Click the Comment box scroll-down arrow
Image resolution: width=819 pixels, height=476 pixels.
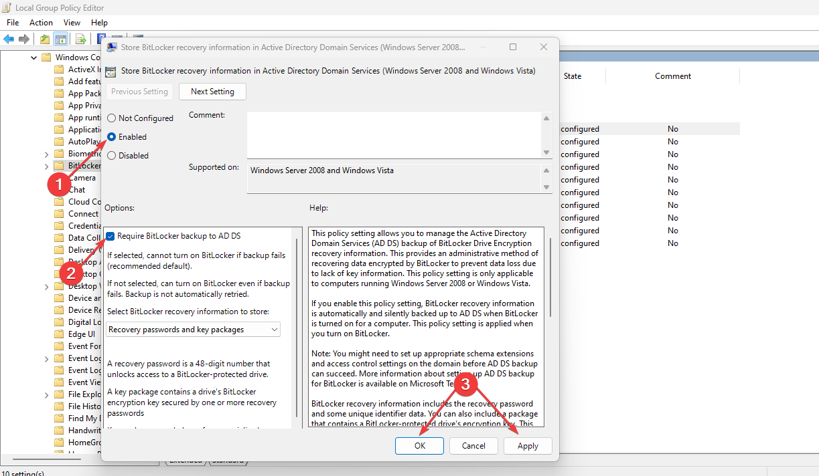pyautogui.click(x=546, y=152)
